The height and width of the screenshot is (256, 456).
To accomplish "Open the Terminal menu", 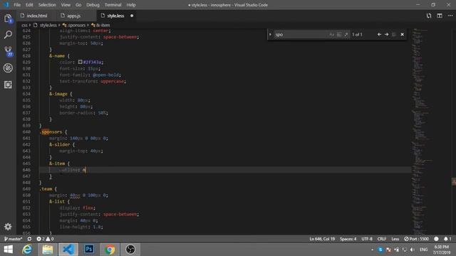I will tap(113, 5).
